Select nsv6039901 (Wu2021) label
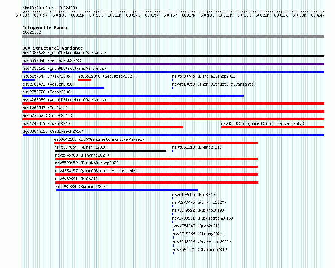 [x=76, y=179]
